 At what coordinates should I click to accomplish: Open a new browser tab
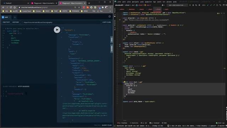[x=89, y=3]
